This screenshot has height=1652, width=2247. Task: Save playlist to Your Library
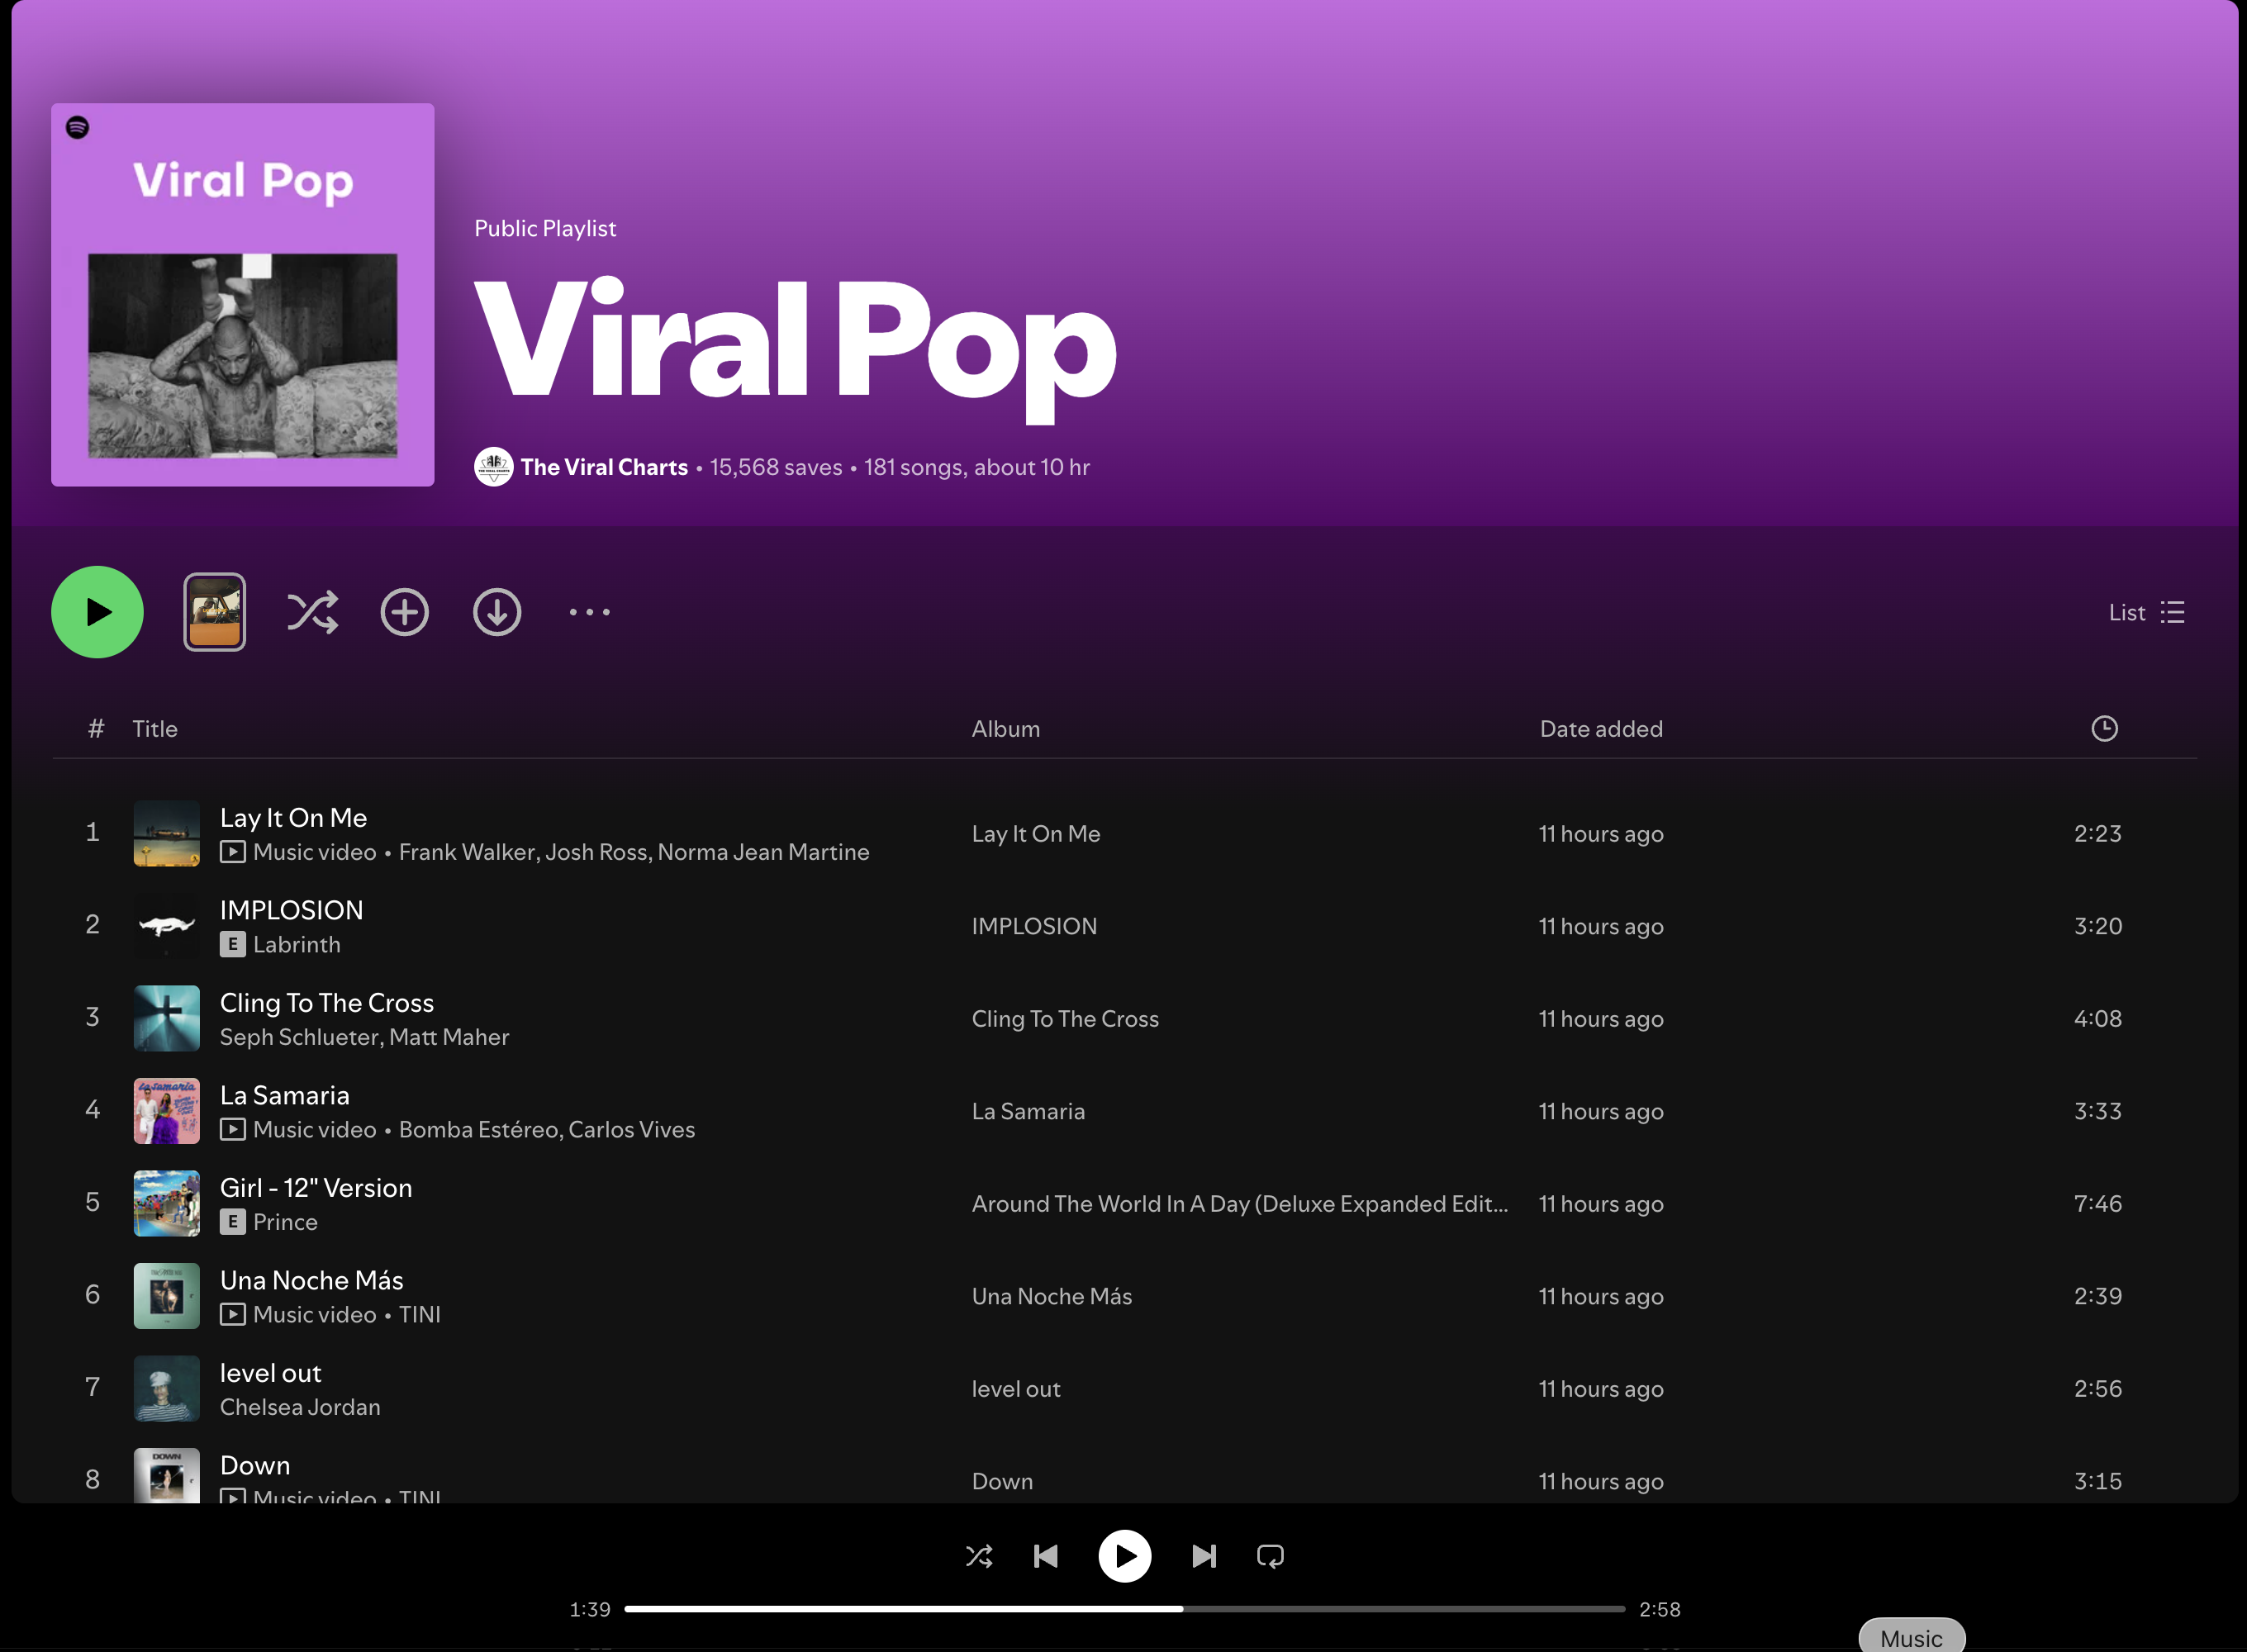point(404,612)
